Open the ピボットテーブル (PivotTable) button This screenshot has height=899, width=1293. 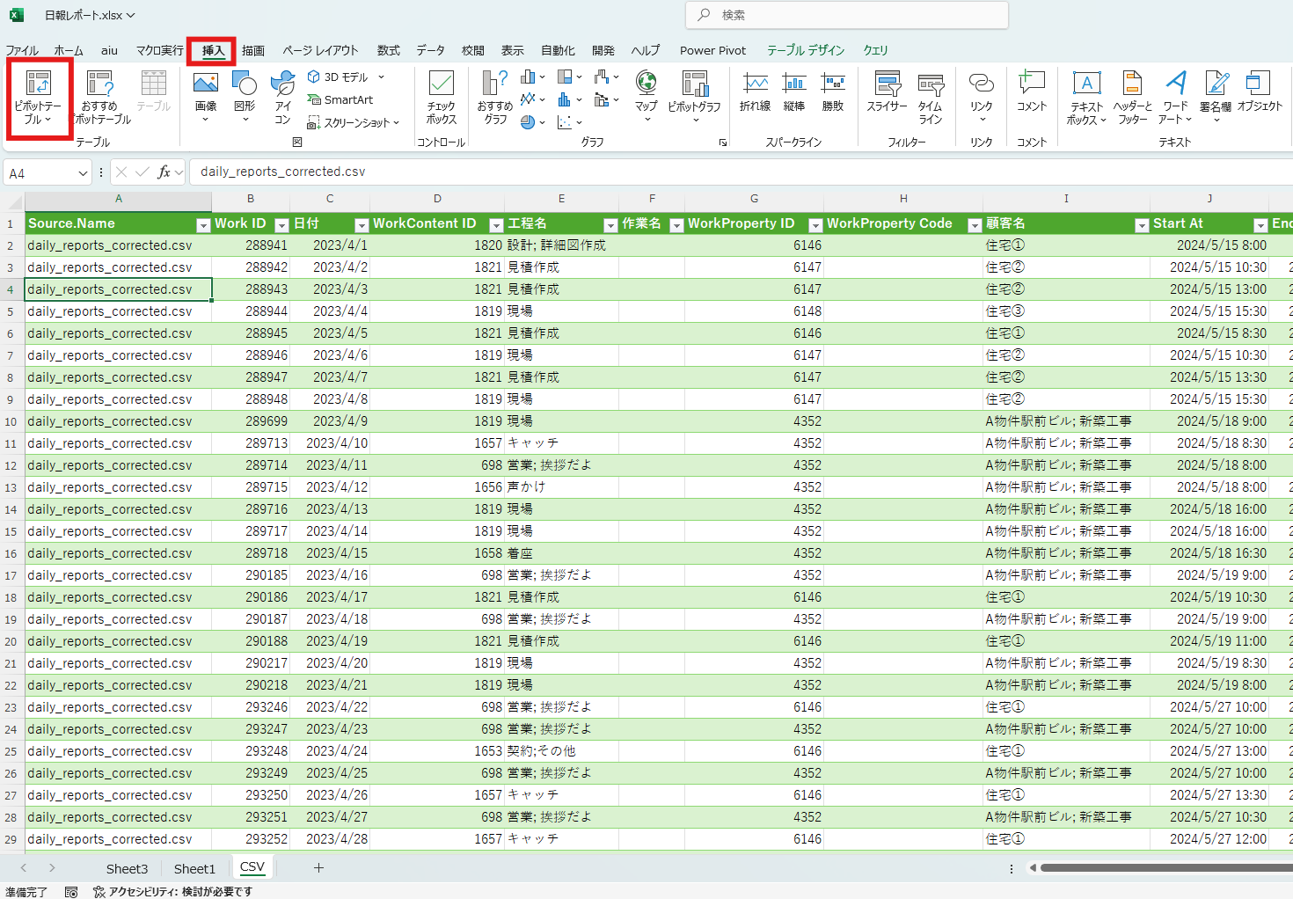39,98
